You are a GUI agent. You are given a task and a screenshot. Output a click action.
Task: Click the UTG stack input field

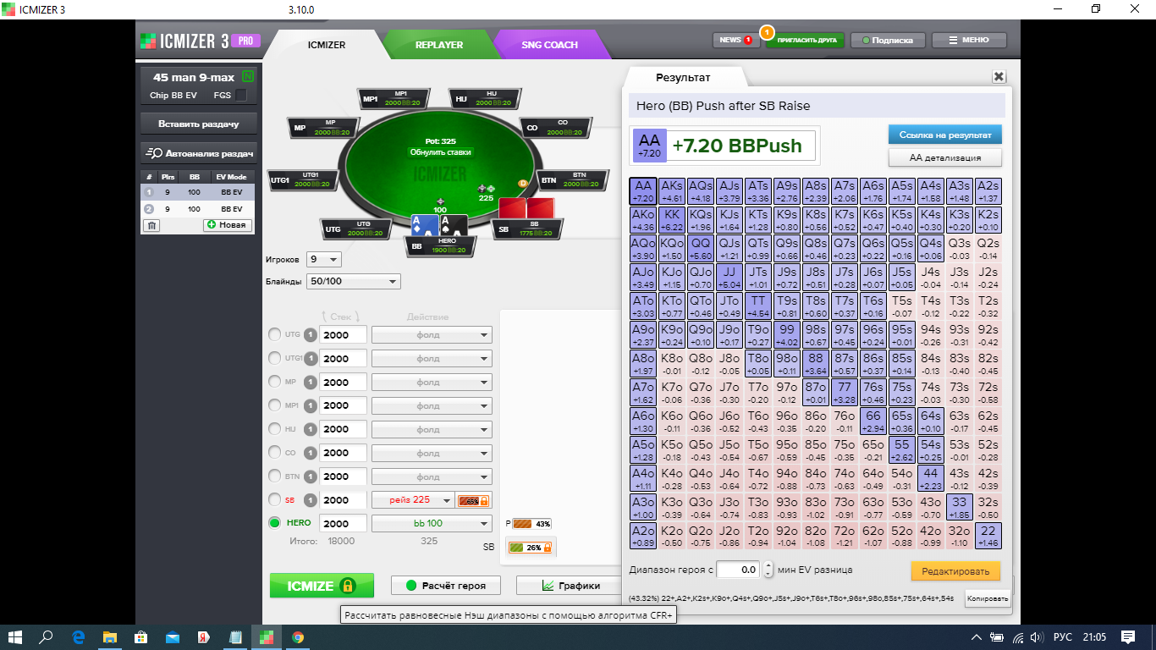[x=344, y=335]
